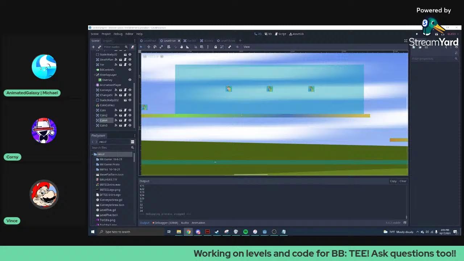The height and width of the screenshot is (261, 464).
Task: Select the Scale Mode tool
Action: click(161, 47)
